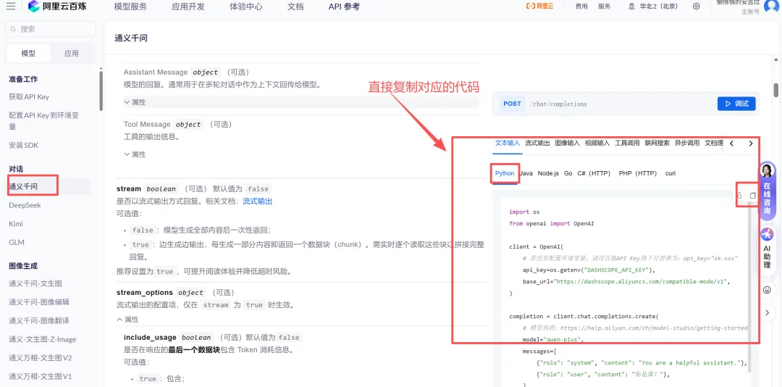Viewport: 782px width, 387px height.
Task: Select the 流式输出 example tab
Action: (x=537, y=143)
